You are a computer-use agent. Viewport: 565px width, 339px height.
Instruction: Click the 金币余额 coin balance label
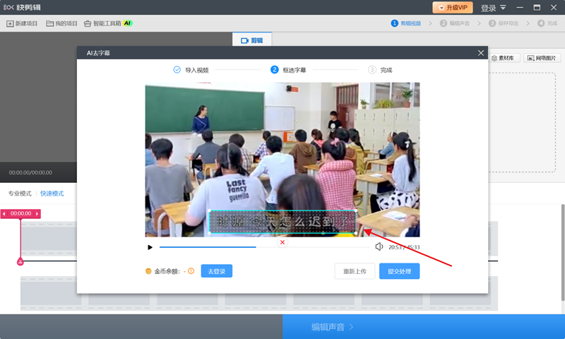167,271
